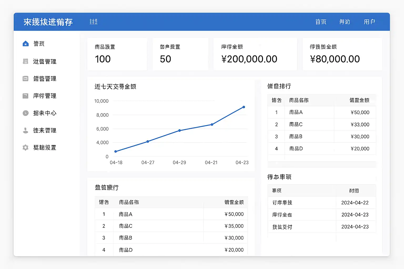The height and width of the screenshot is (269, 404).
Task: Click the chart data point above 04-23
Action: pyautogui.click(x=244, y=107)
